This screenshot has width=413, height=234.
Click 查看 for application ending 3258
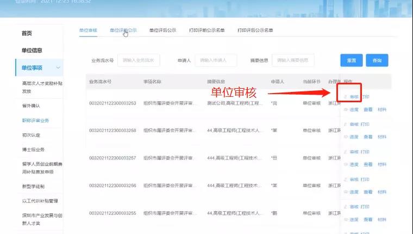coord(368,137)
